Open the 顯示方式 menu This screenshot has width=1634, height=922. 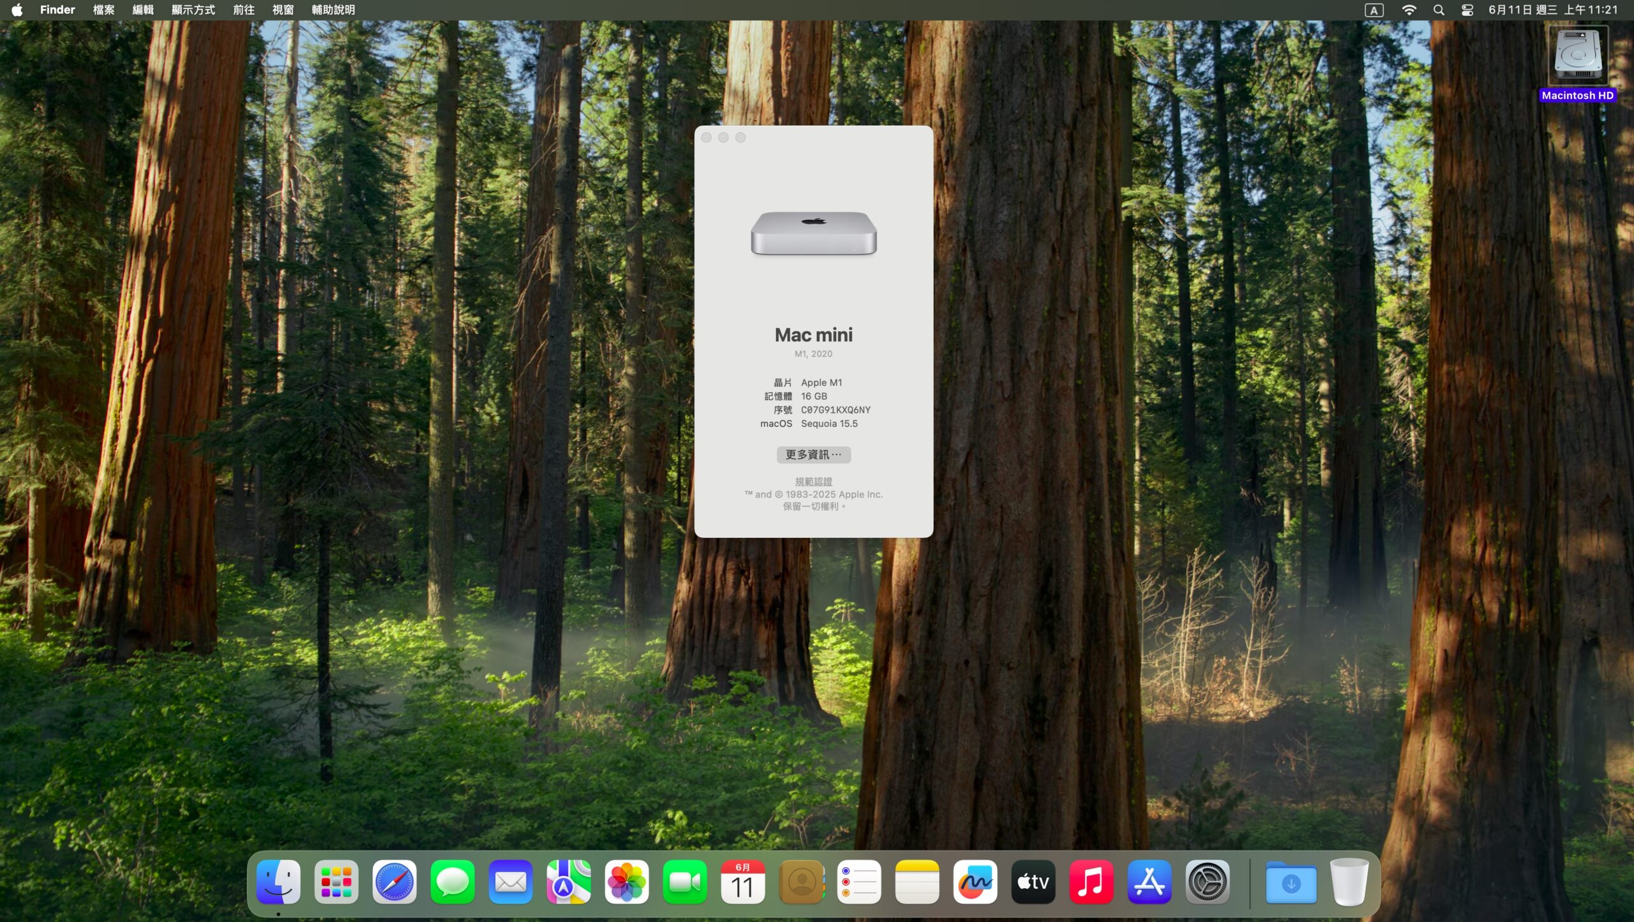[x=193, y=10]
